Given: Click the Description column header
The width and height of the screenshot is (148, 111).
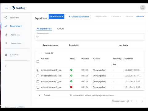Looking at the screenshot, I should pyautogui.click(x=74, y=45).
